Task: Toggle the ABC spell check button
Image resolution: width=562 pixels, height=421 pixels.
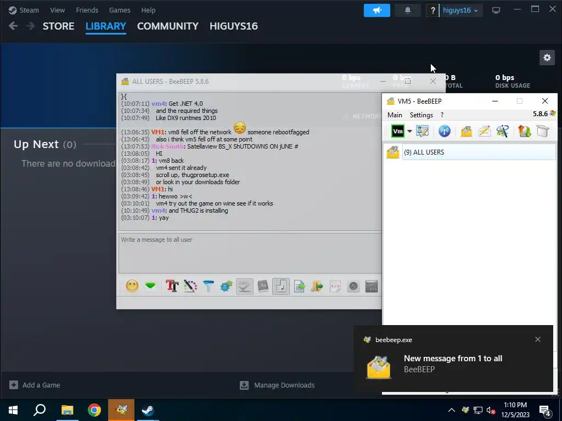Action: pos(244,286)
